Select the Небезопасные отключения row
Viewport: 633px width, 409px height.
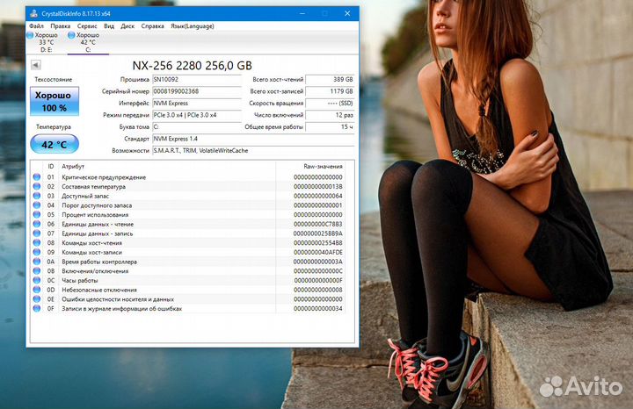[x=188, y=290]
